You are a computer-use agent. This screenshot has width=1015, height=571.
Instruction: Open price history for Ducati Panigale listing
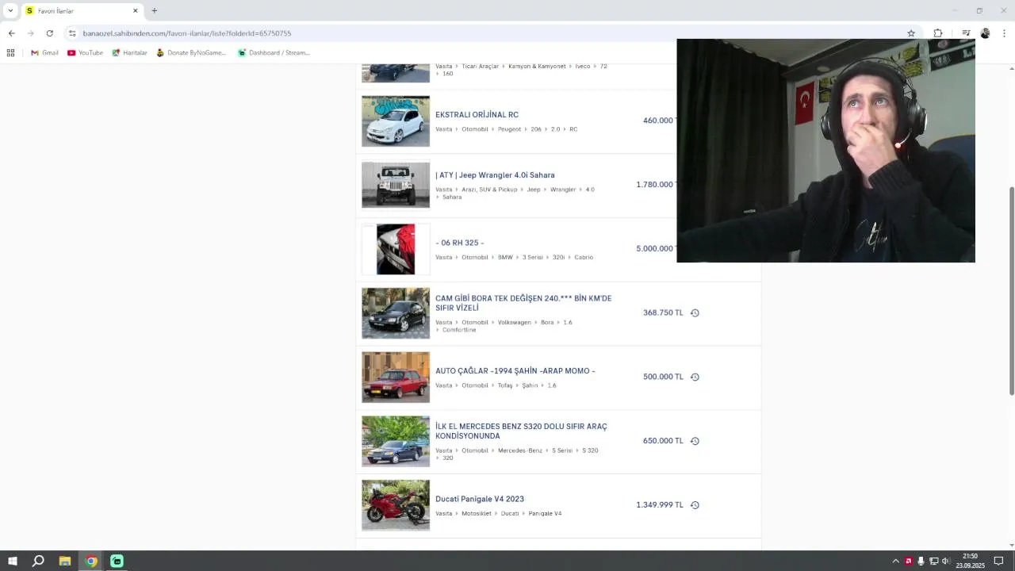(x=695, y=505)
